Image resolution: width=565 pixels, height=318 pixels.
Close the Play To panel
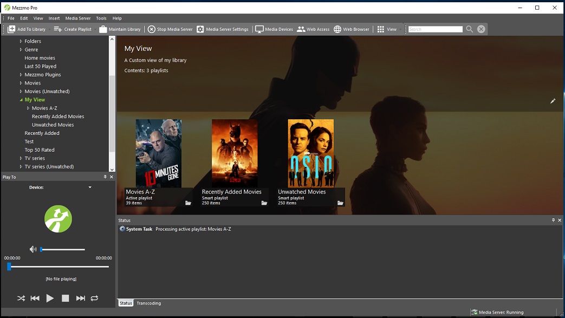click(112, 177)
